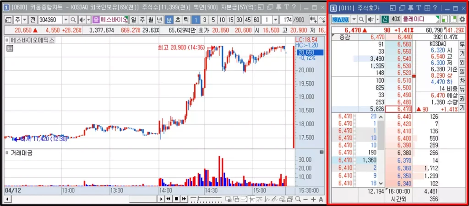Click pin icon in 주식호가 title bar
This screenshot has height=206, width=469.
(x=411, y=8)
